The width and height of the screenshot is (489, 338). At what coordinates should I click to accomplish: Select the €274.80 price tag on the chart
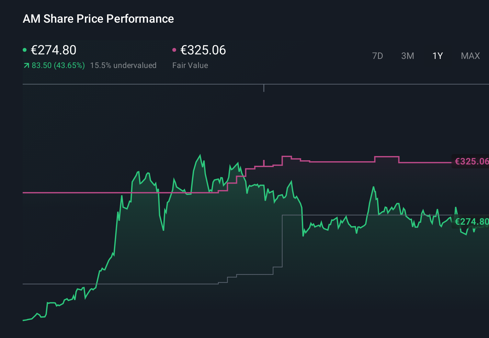(471, 222)
